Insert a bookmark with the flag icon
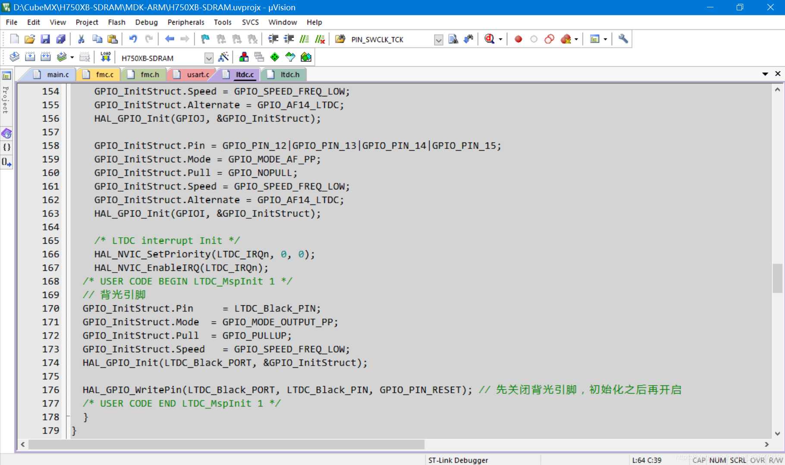This screenshot has width=785, height=465. pyautogui.click(x=205, y=39)
